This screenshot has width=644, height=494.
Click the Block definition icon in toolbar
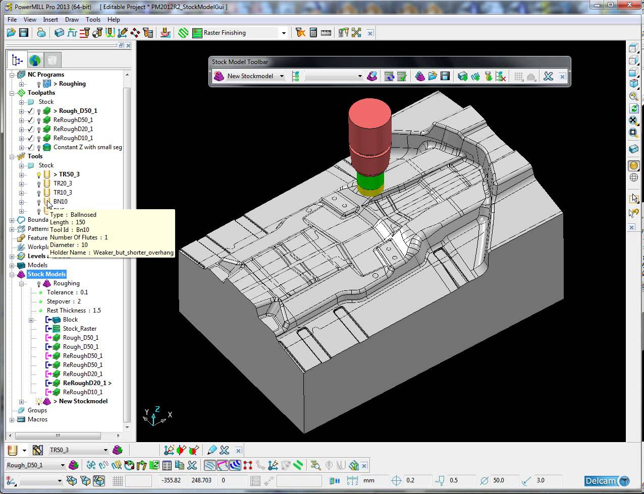(x=59, y=33)
